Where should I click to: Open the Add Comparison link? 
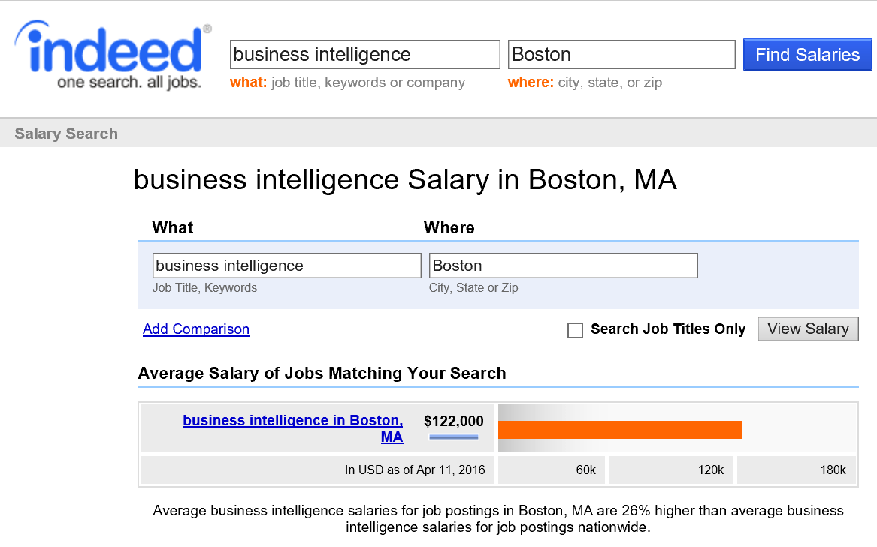[196, 329]
